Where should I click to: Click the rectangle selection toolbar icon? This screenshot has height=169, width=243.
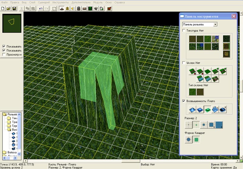coord(54,9)
